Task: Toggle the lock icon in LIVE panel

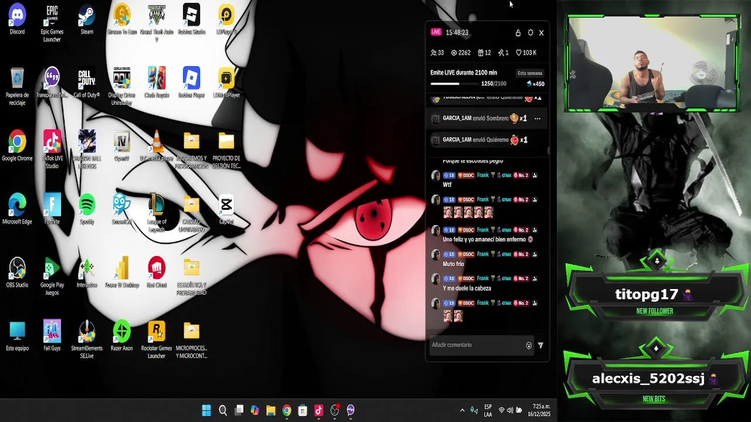Action: (x=518, y=33)
